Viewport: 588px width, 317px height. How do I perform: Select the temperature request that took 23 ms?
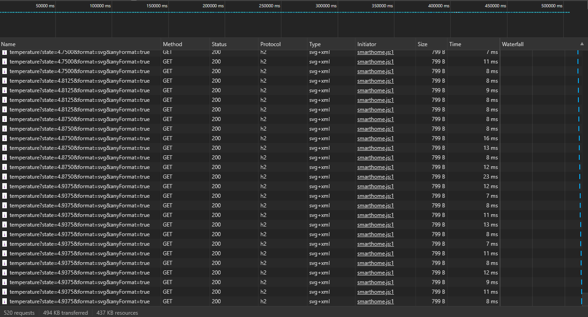tap(79, 177)
